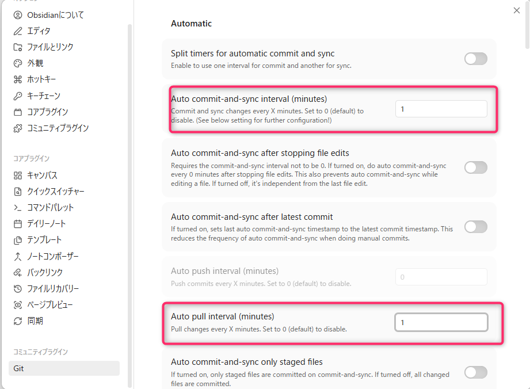Turn on Auto commit-and-sync after latest commit
The height and width of the screenshot is (389, 530).
pyautogui.click(x=475, y=227)
